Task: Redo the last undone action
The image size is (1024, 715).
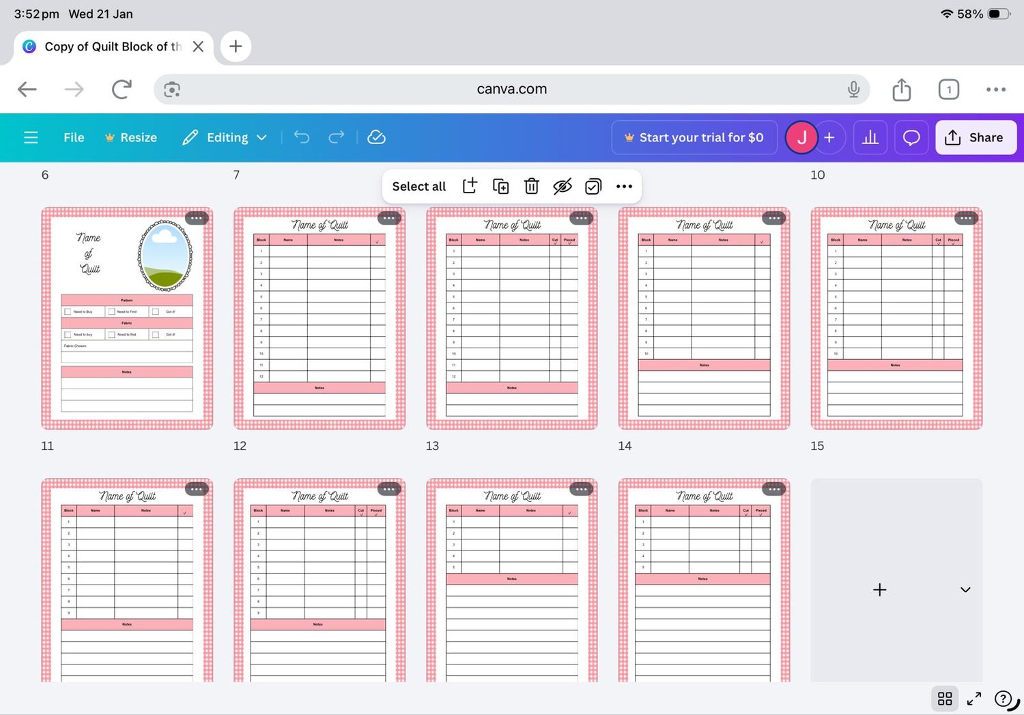Action: pyautogui.click(x=337, y=137)
